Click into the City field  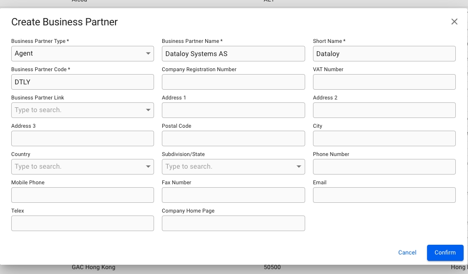pos(384,138)
